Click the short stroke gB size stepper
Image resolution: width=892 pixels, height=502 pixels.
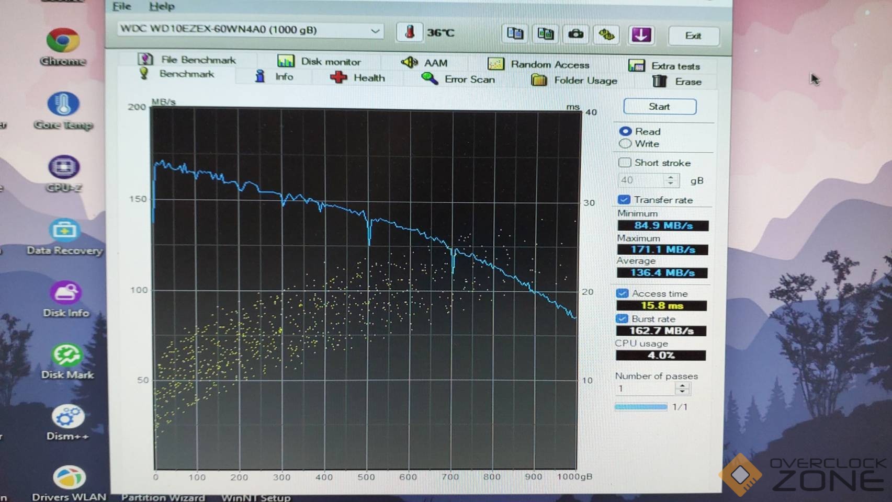pos(671,180)
